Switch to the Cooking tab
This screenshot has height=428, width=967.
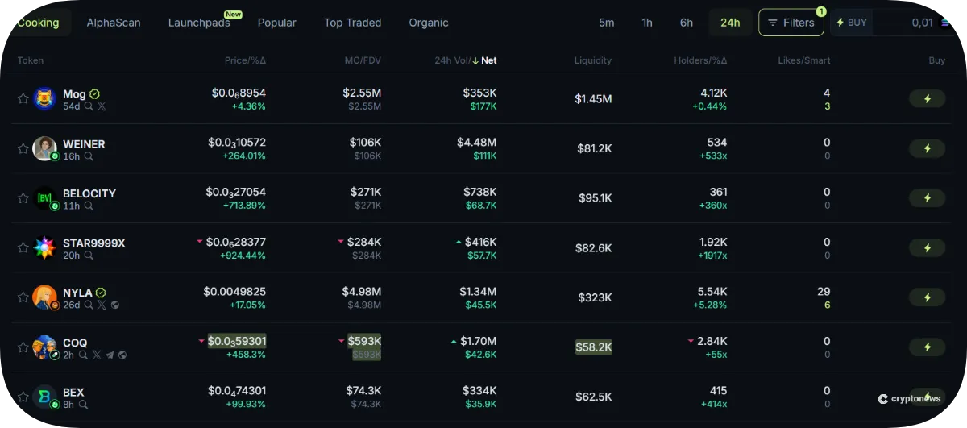(38, 23)
